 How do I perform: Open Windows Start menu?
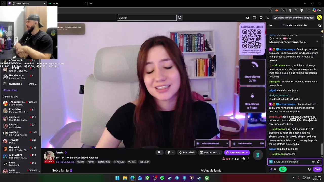tap(117, 178)
